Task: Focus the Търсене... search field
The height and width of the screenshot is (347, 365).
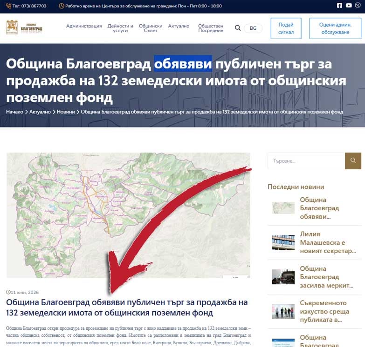Action: point(306,161)
